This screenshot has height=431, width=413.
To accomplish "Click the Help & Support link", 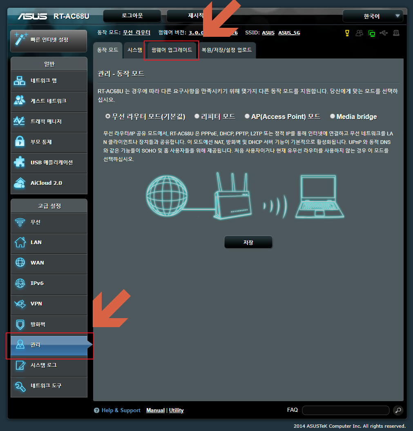I will 121,411.
